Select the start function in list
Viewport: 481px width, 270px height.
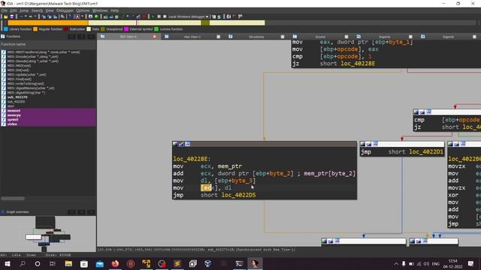pos(11,106)
